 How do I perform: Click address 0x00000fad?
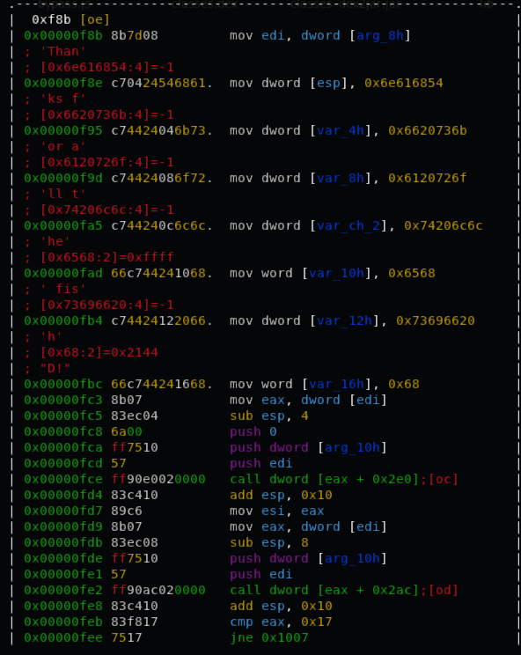tap(63, 274)
